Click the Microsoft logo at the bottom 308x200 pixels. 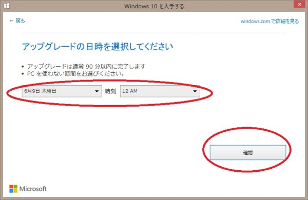point(28,189)
